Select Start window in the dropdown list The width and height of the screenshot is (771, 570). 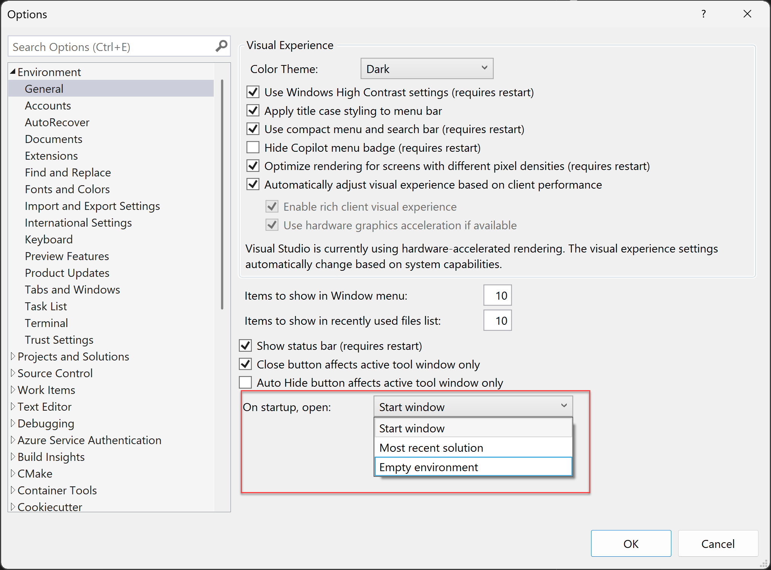[412, 428]
